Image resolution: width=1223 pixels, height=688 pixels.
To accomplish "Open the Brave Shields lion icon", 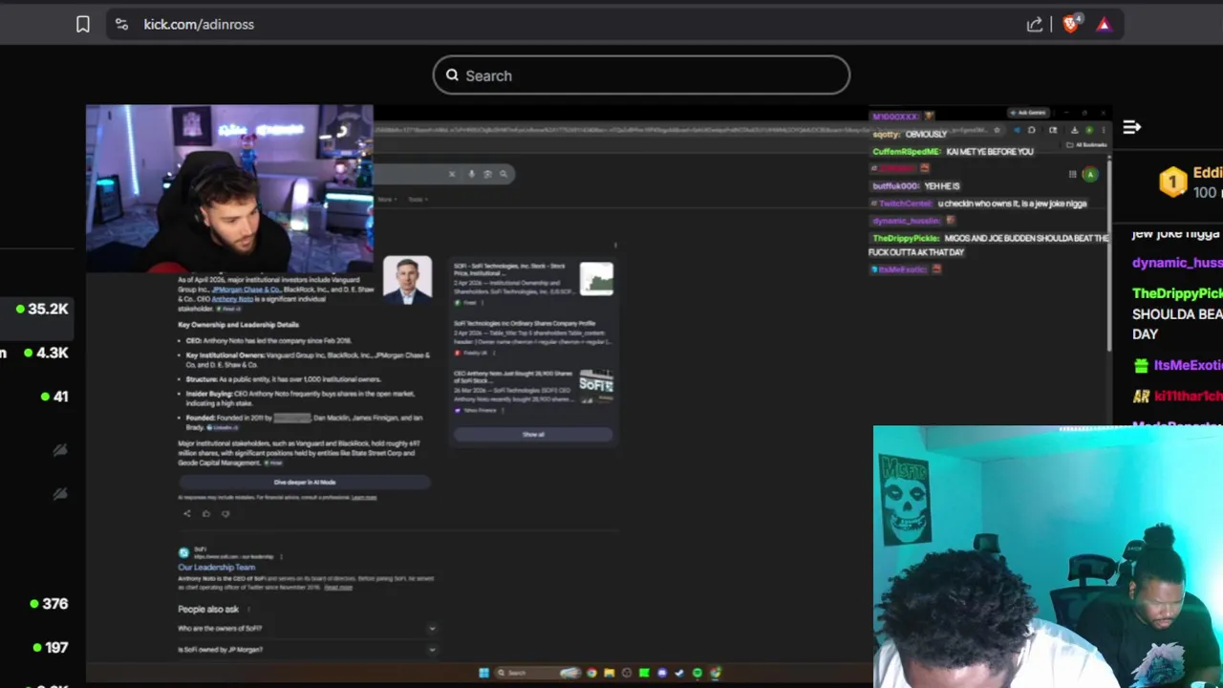I will coord(1071,24).
